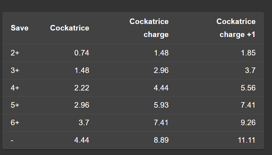Click the 1.85 value cell
This screenshot has width=272, height=155.
248,53
